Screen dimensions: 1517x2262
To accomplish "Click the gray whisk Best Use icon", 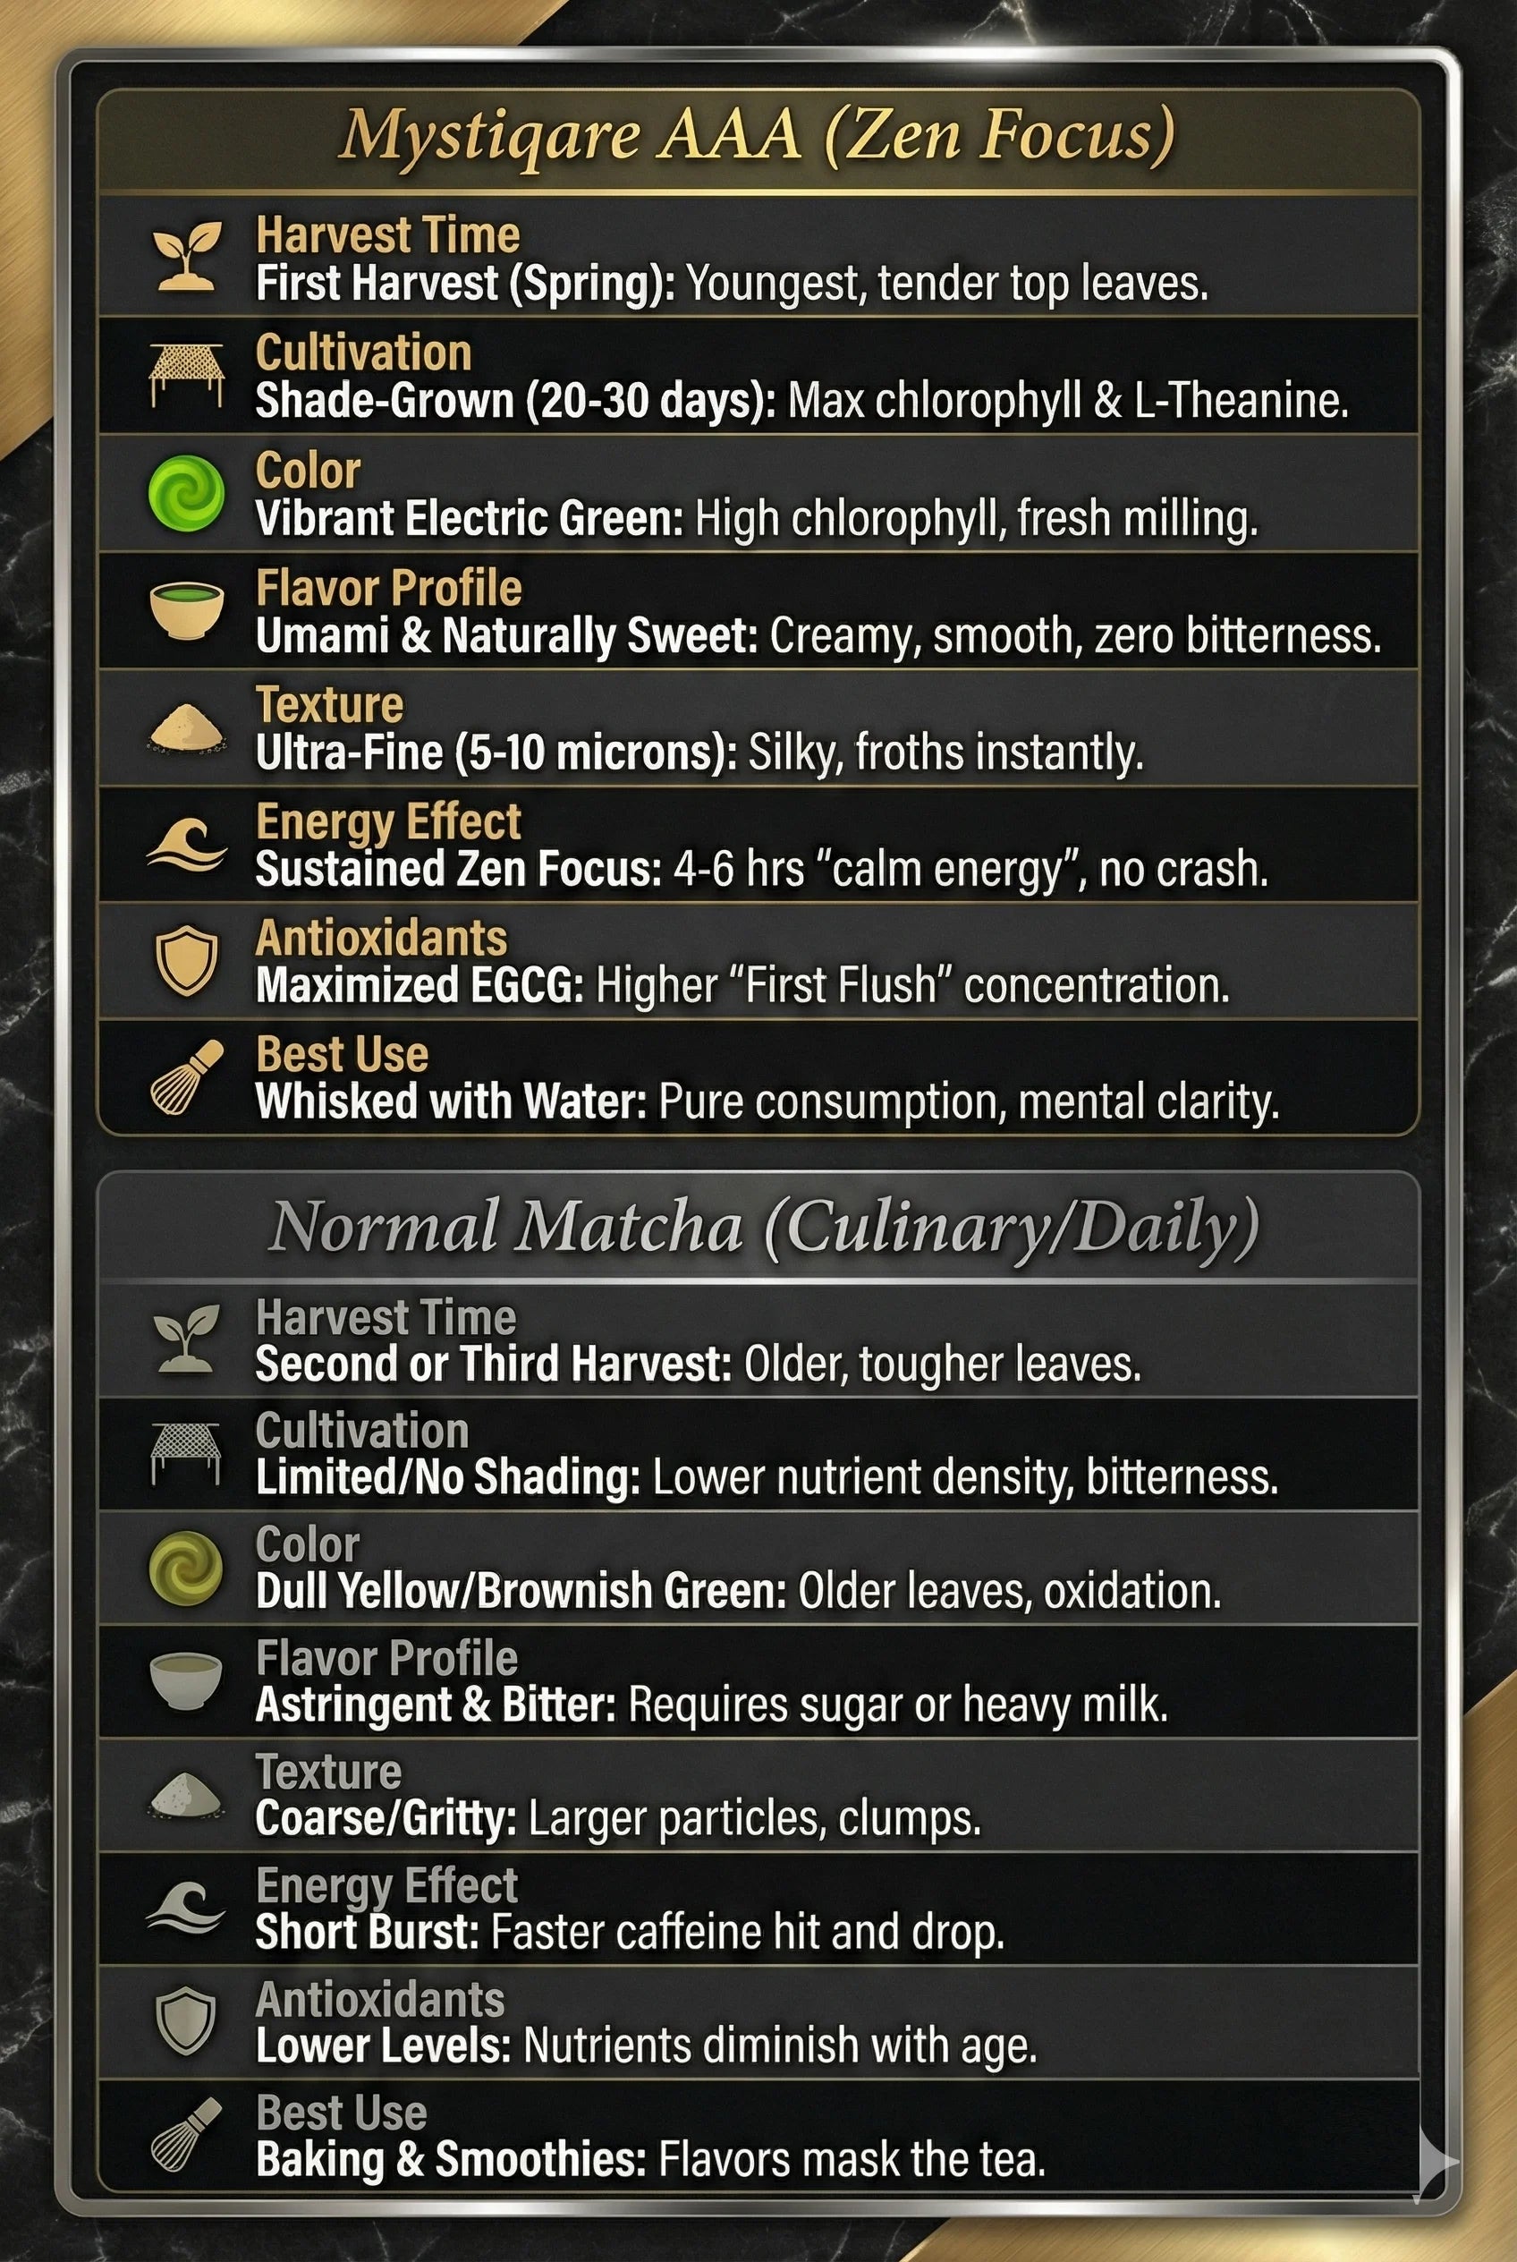I will [187, 2133].
